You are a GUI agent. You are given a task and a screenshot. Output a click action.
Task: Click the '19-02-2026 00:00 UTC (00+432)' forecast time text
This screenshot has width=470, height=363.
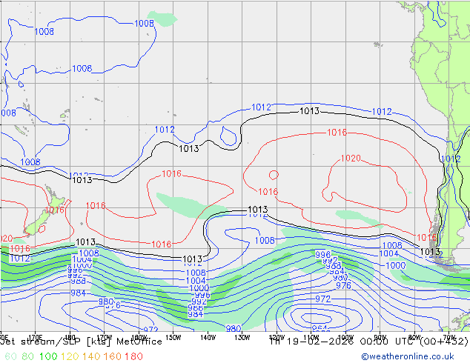coord(377,342)
